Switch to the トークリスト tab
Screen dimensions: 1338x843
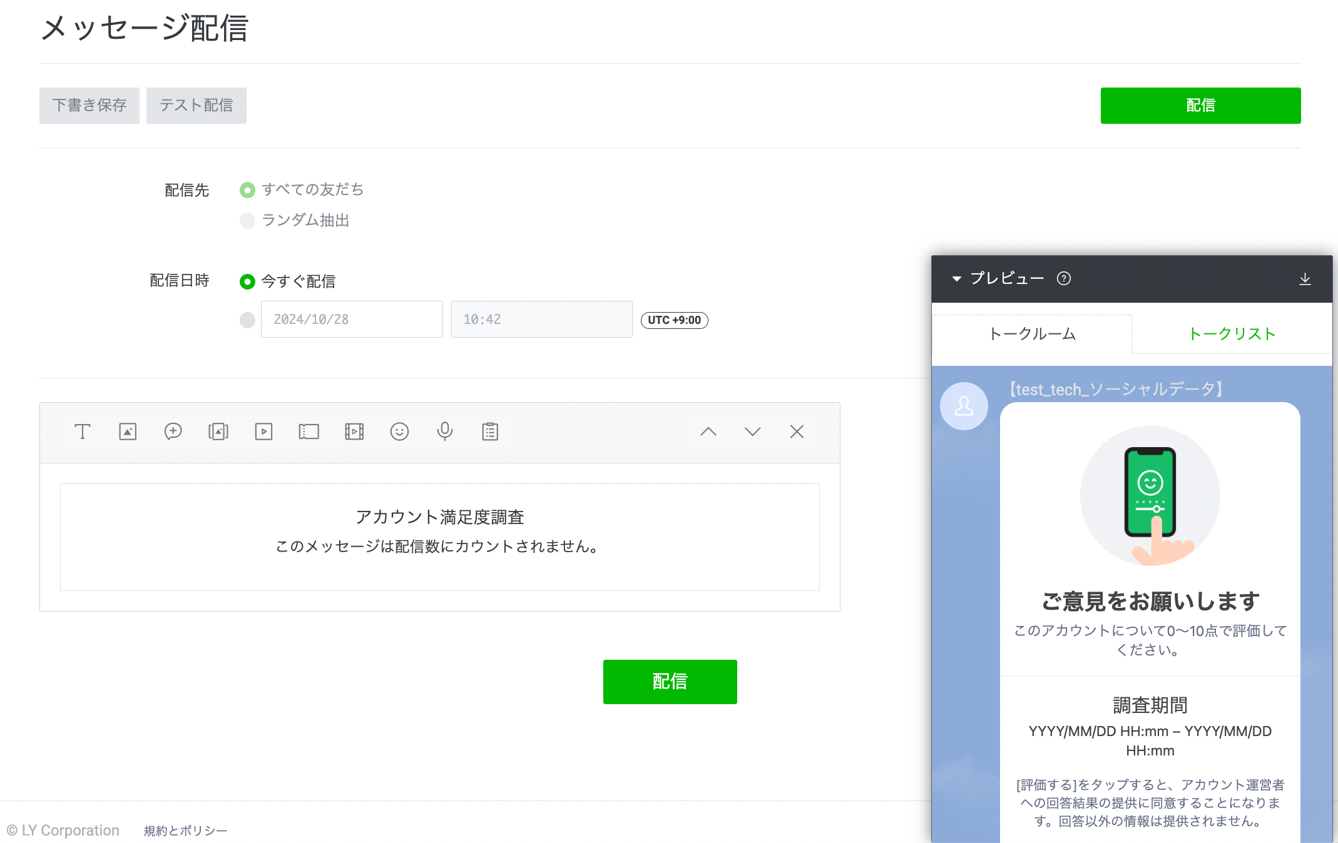pos(1232,334)
